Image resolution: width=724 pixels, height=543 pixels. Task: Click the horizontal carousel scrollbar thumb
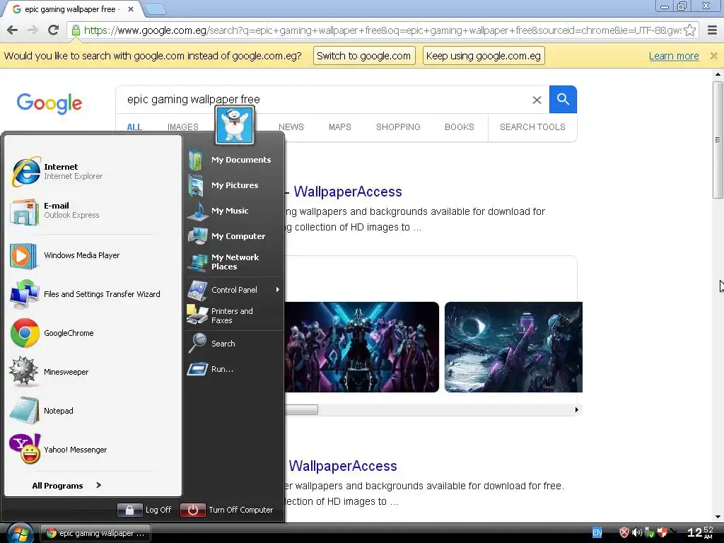coord(301,409)
